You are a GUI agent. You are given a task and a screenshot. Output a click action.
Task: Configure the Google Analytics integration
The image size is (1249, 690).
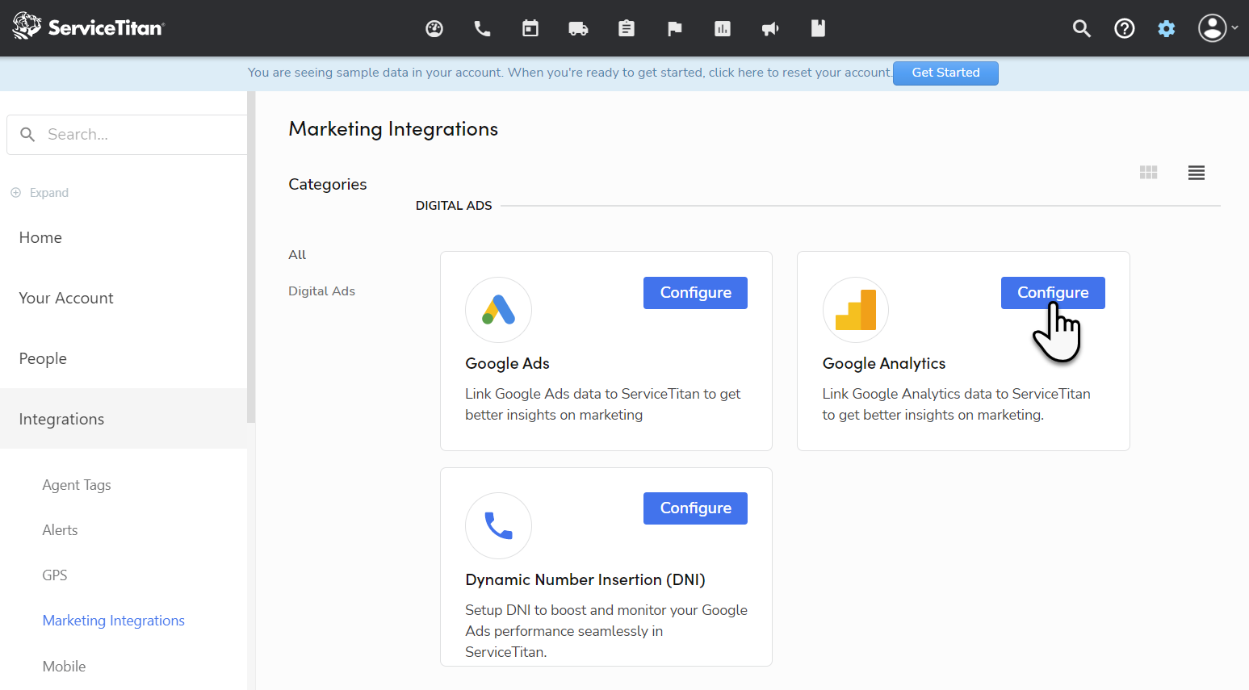1053,293
